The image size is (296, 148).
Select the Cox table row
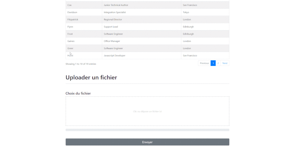pyautogui.click(x=69, y=5)
